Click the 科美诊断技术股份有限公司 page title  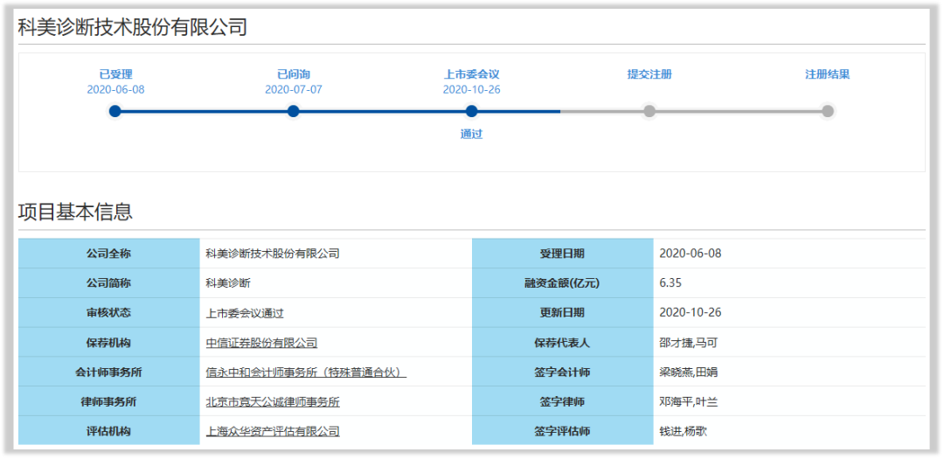point(133,28)
